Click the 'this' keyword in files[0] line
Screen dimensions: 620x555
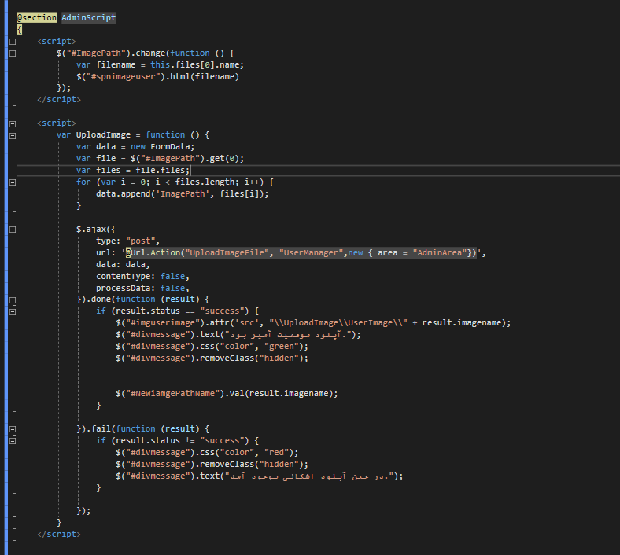pos(161,64)
